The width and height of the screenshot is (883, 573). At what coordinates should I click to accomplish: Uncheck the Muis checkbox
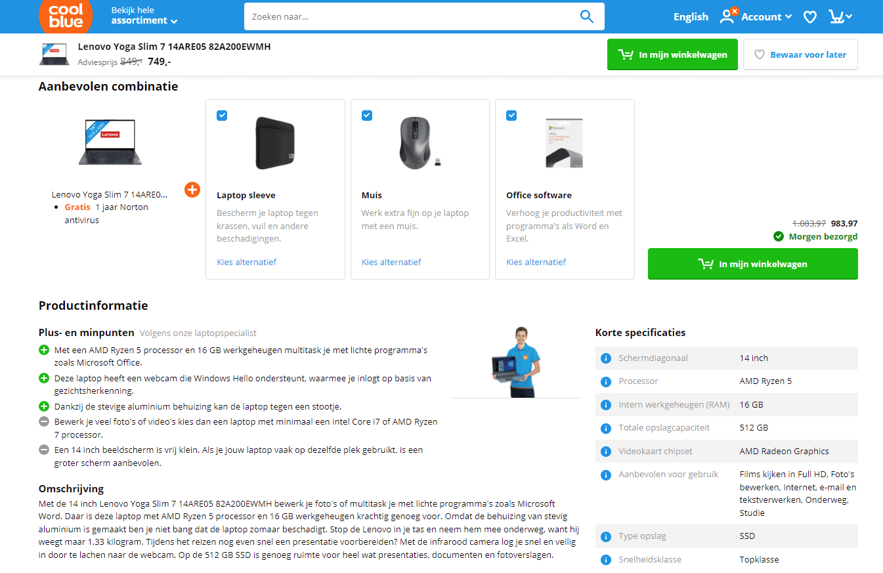point(367,116)
